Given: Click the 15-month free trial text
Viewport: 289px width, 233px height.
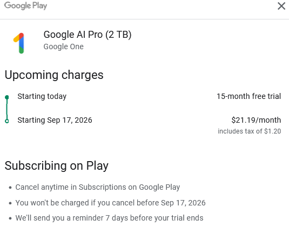Looking at the screenshot, I should click(x=249, y=96).
